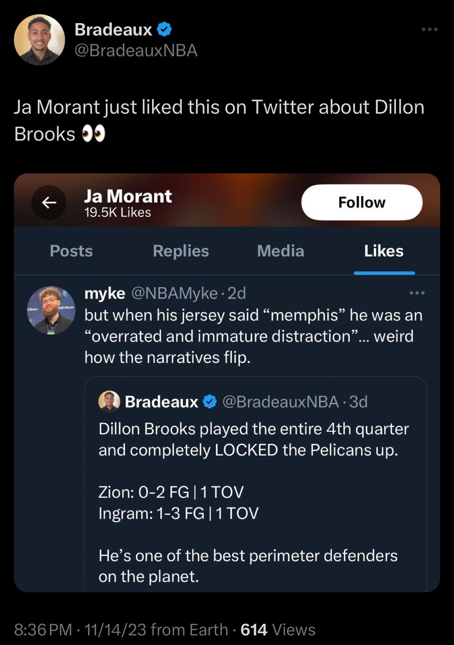
Task: Open the top-right three-dots post menu
Action: tap(429, 30)
